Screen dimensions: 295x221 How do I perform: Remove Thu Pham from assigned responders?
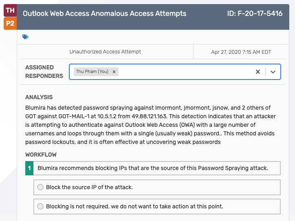point(114,72)
